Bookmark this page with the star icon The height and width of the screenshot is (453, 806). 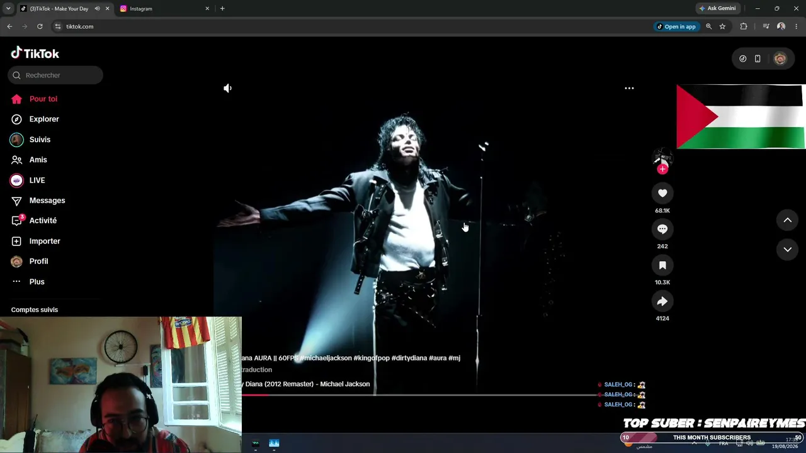coord(722,26)
